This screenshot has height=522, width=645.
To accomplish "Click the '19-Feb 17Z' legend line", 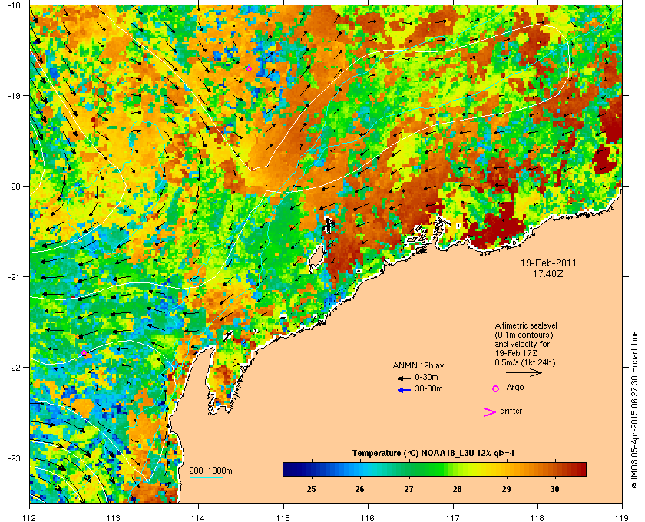I will (x=516, y=353).
